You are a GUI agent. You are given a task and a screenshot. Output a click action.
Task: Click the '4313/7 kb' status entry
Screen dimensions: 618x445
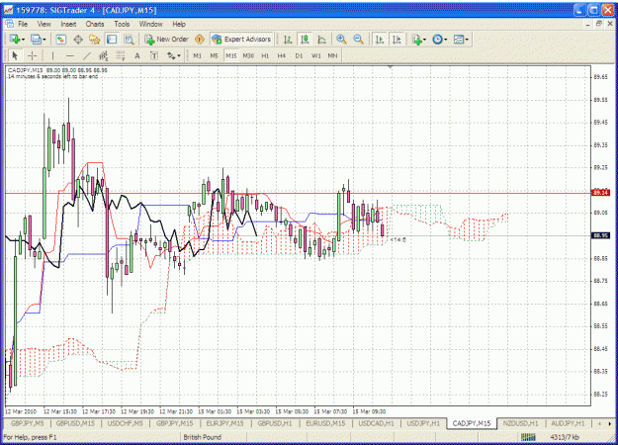[564, 437]
